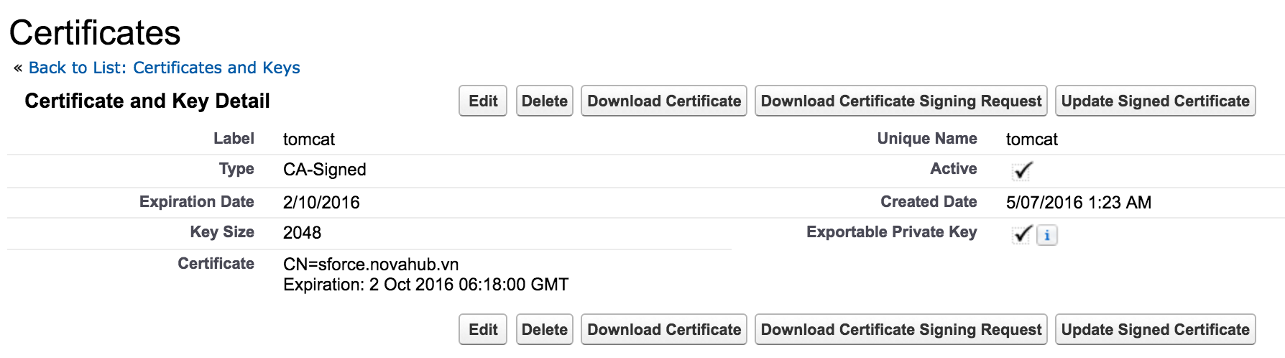The height and width of the screenshot is (358, 1285).
Task: Click the info icon beside Exportable Private Key
Action: [x=1047, y=235]
